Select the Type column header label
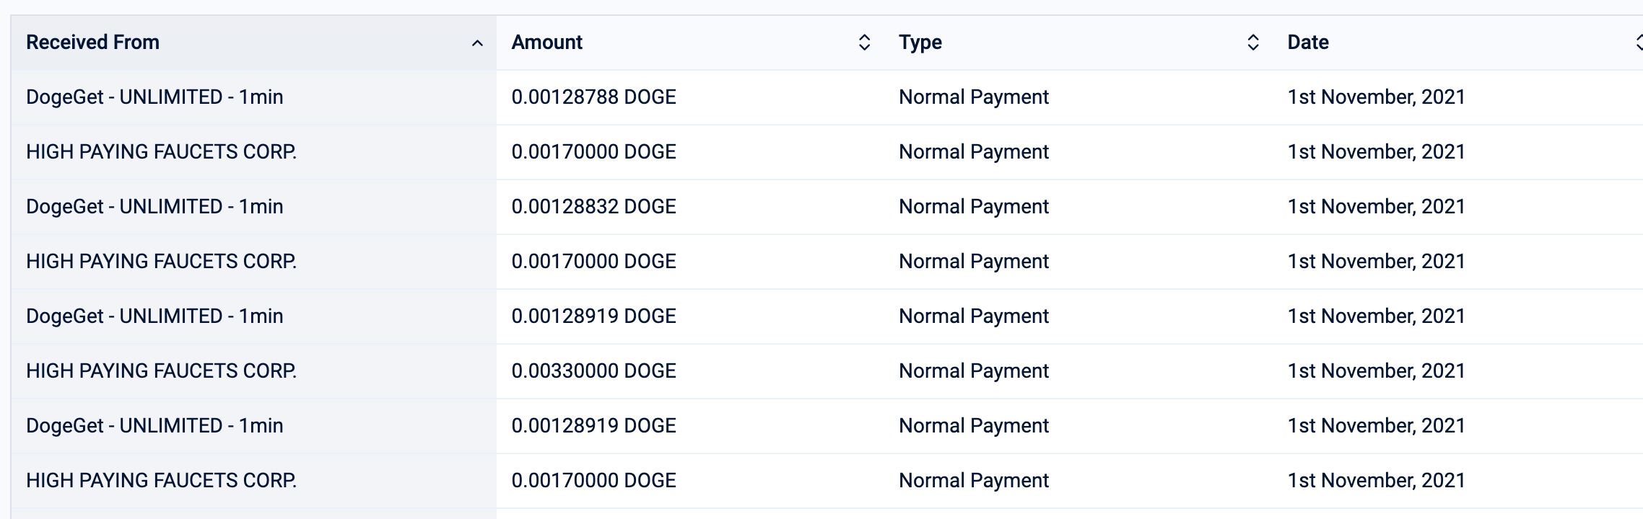The width and height of the screenshot is (1643, 519). 920,43
